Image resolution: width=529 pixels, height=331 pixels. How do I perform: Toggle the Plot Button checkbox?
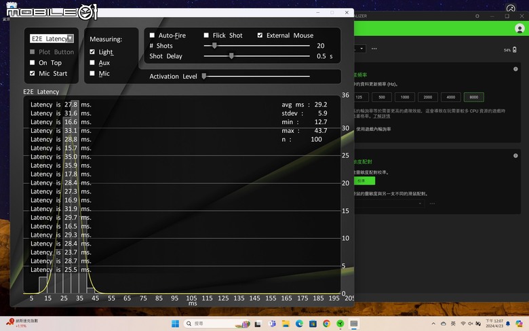[33, 52]
